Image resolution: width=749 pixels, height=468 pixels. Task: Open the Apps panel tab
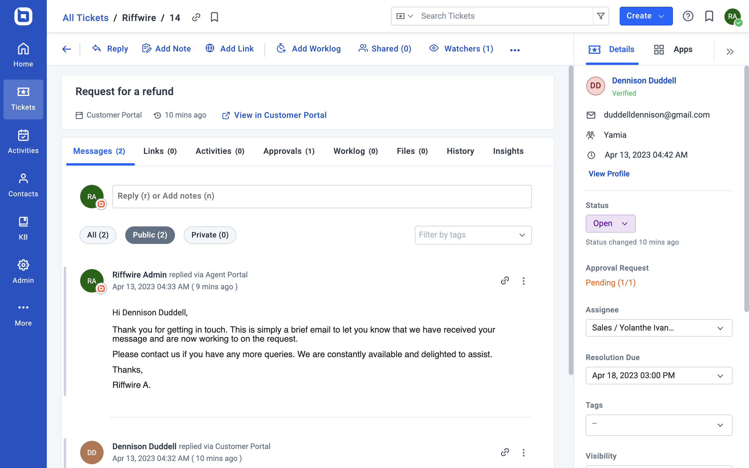click(675, 49)
